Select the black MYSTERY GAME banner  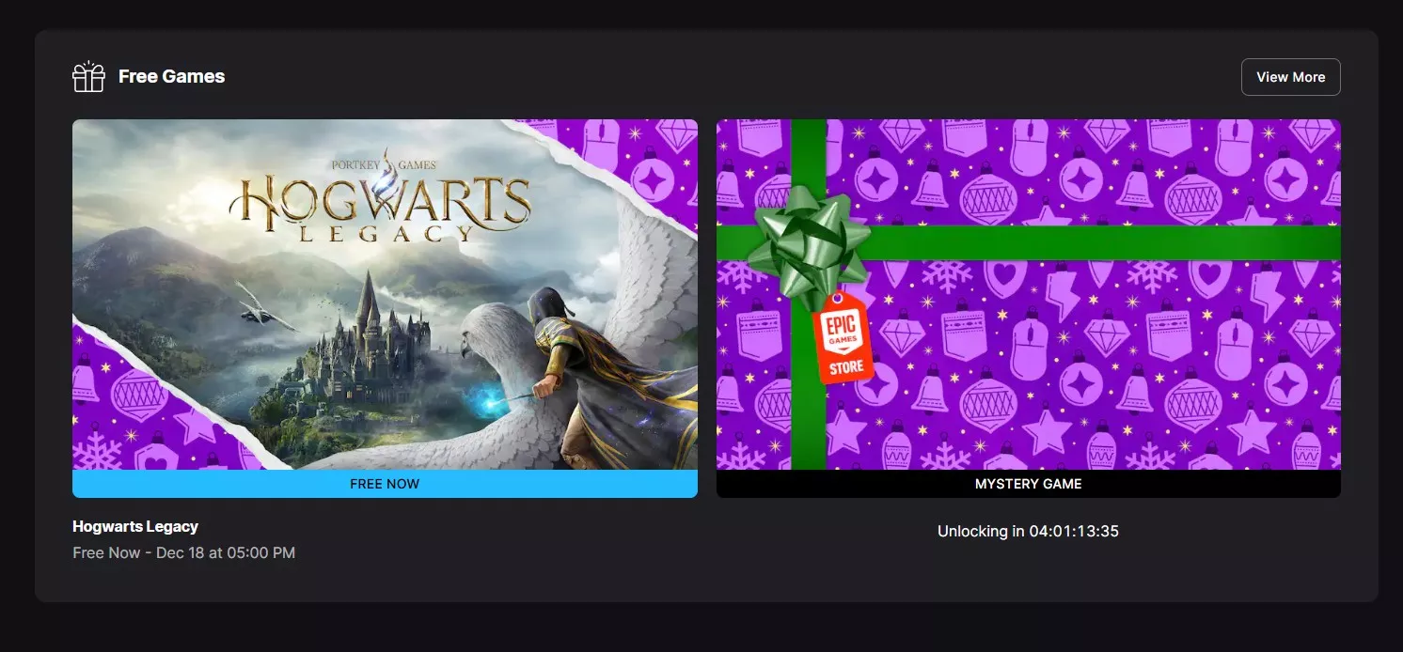(1028, 484)
